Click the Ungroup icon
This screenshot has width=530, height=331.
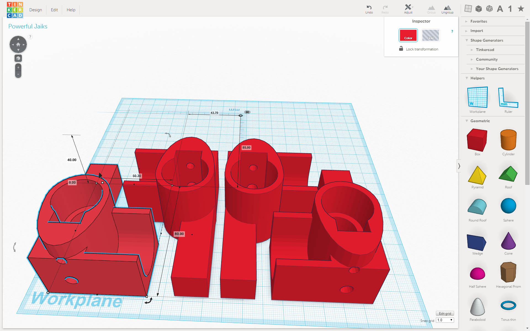coord(447,8)
